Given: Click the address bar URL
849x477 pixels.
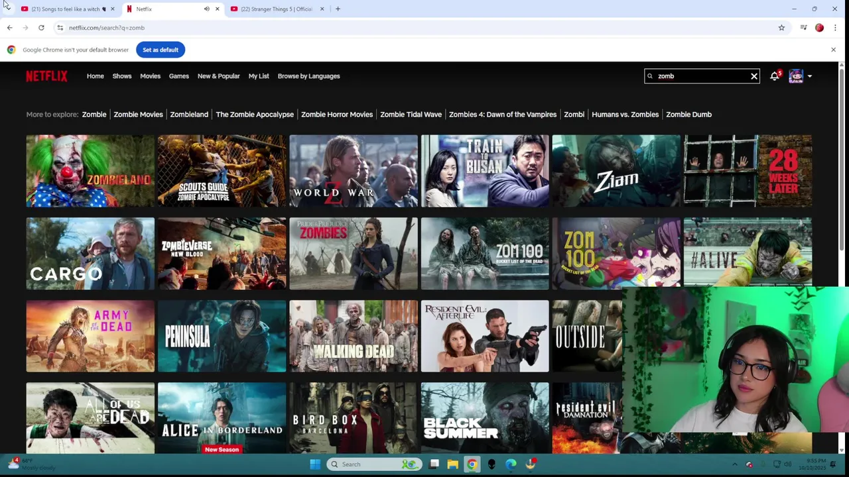Looking at the screenshot, I should point(107,28).
